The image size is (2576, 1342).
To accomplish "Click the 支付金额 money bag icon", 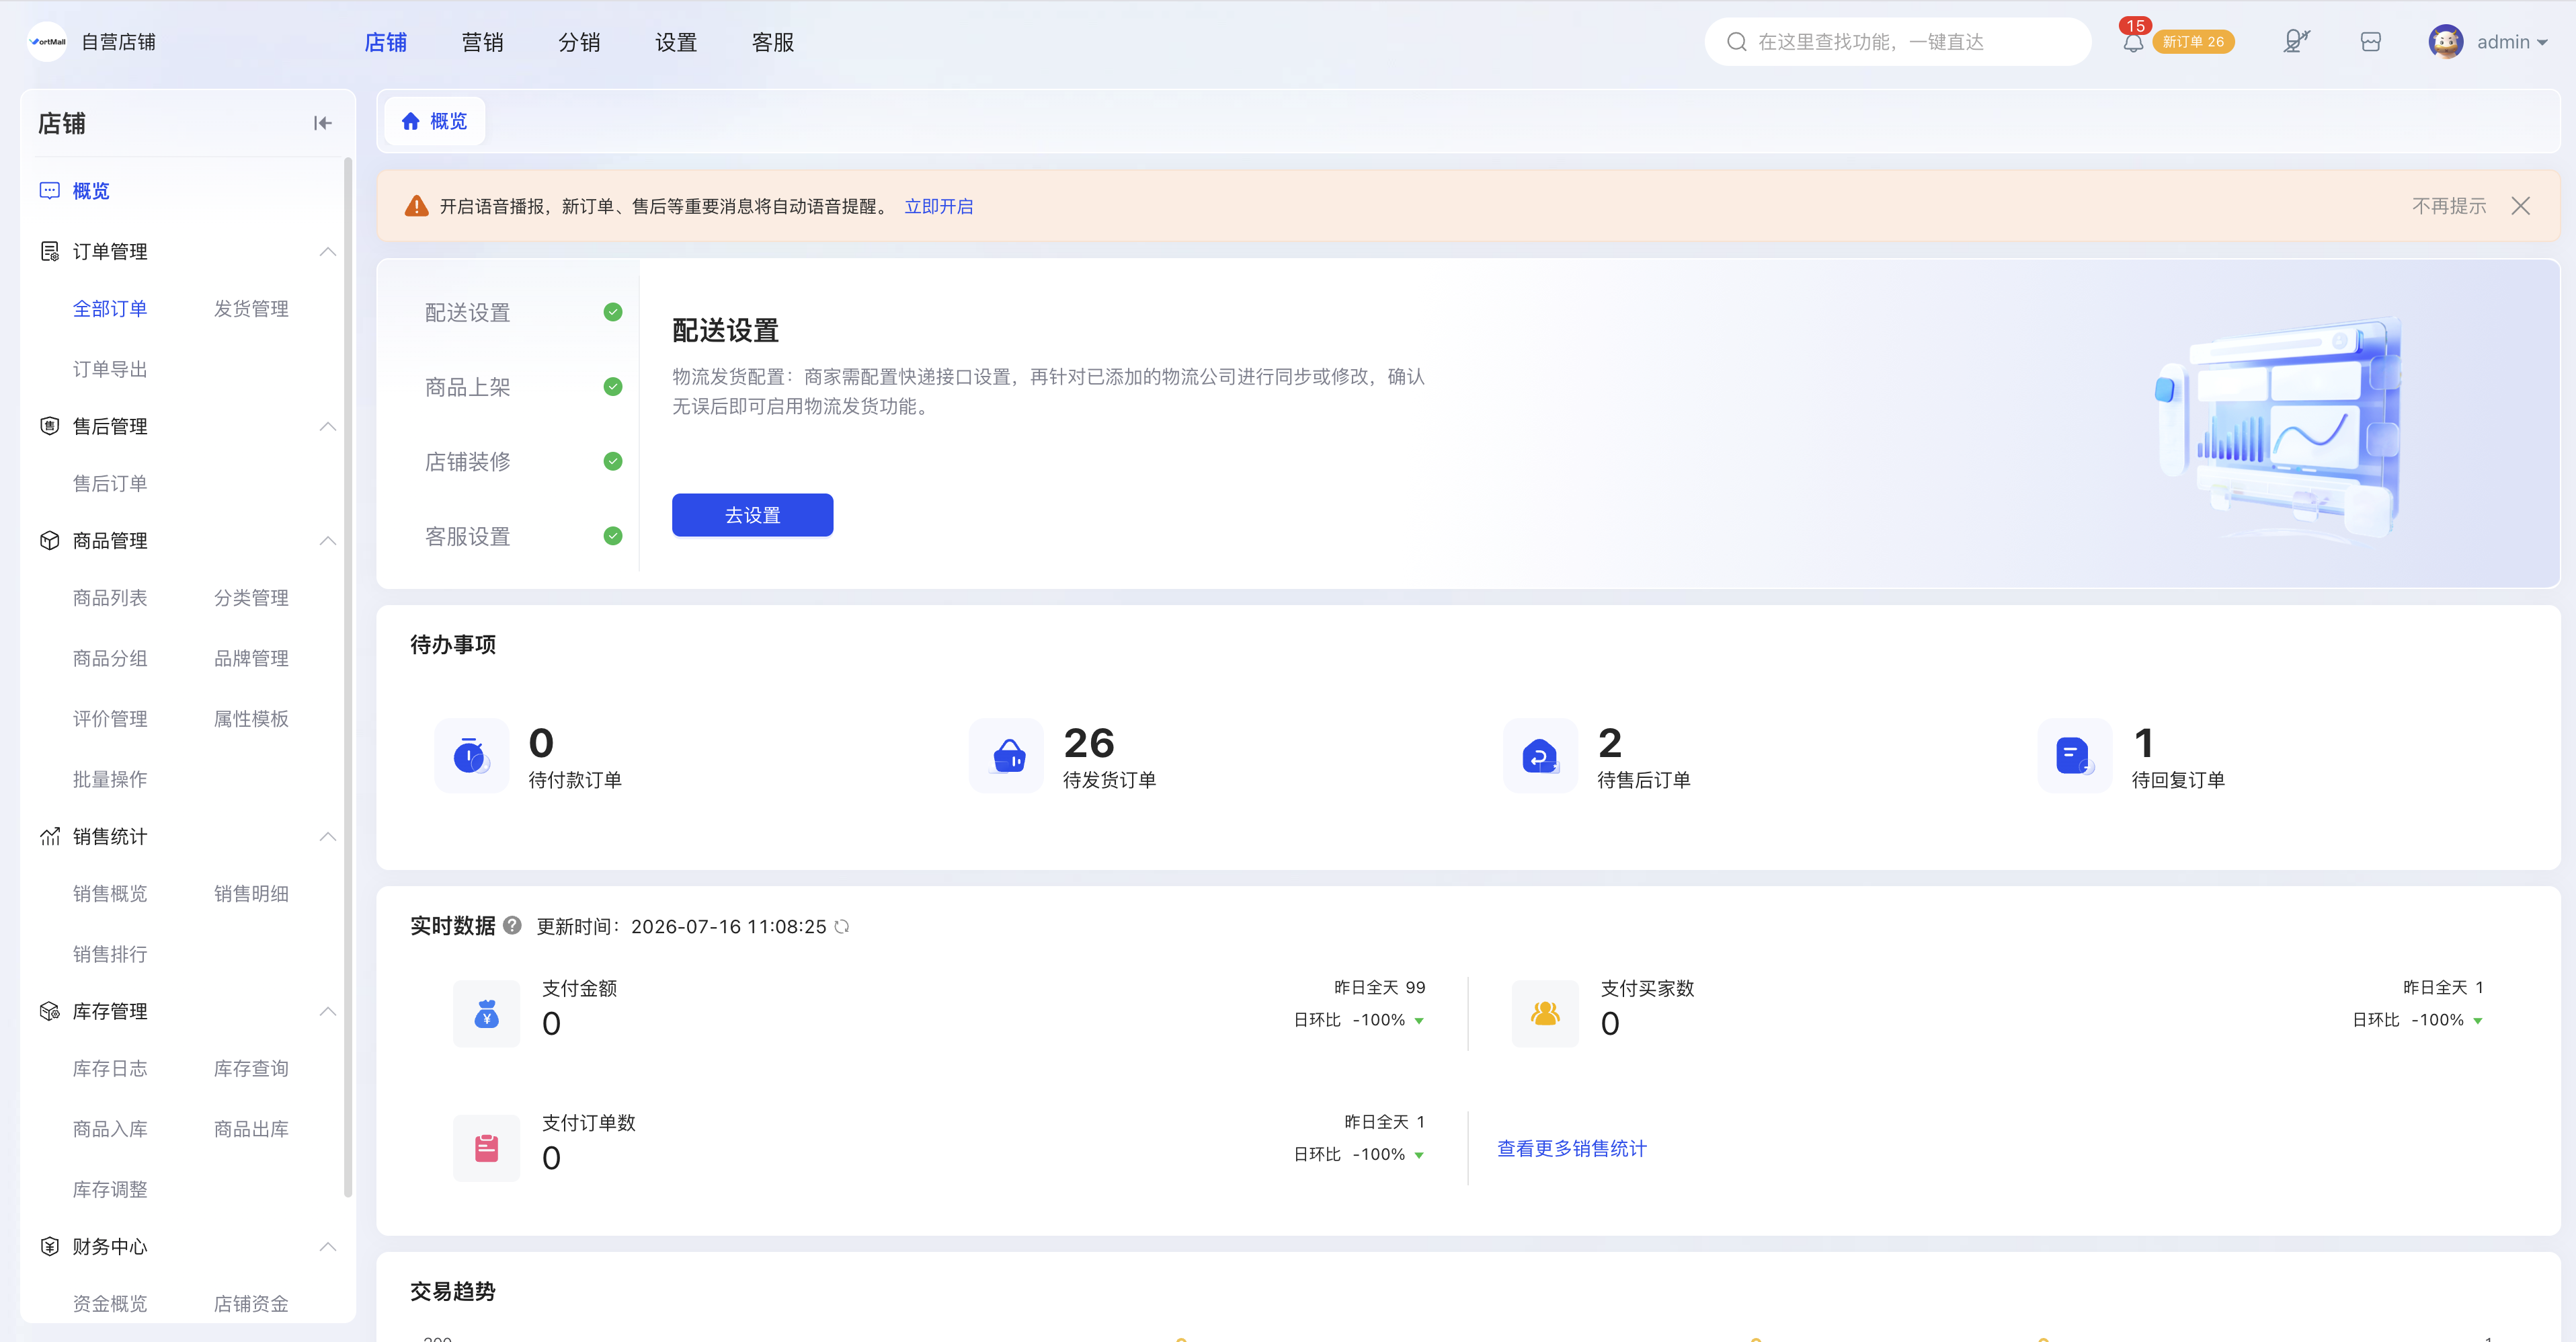I will click(x=487, y=1014).
